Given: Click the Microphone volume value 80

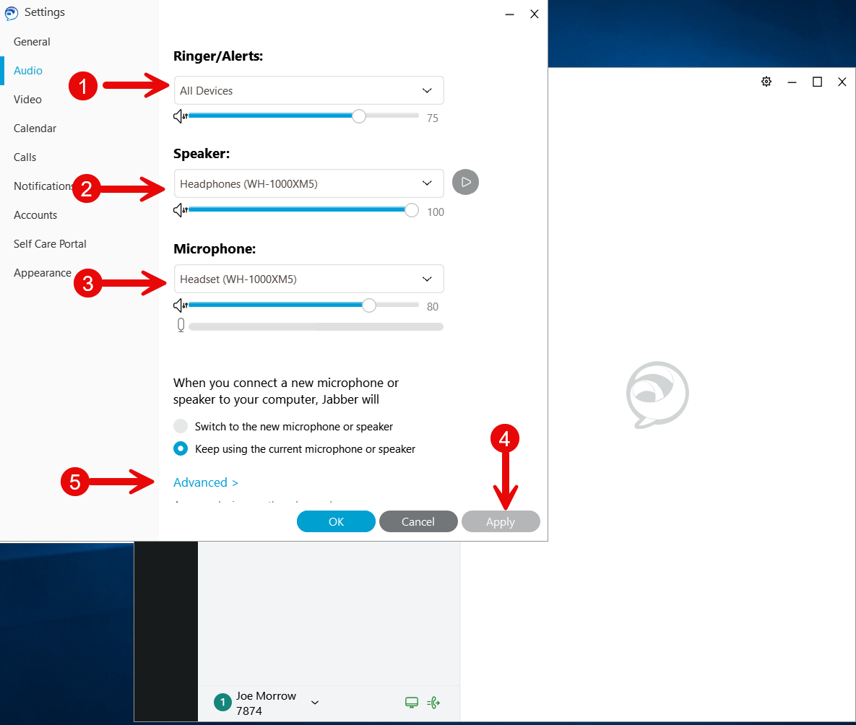Looking at the screenshot, I should coord(433,306).
